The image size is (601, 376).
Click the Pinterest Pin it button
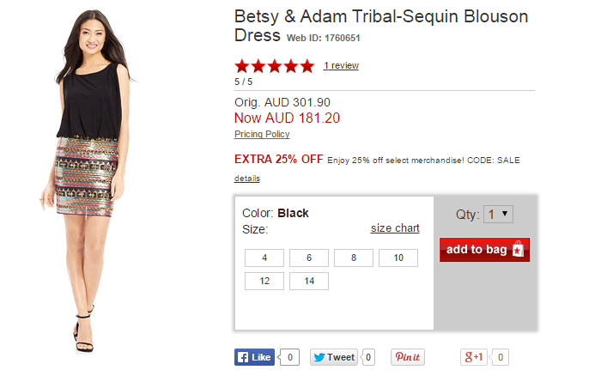(x=407, y=357)
